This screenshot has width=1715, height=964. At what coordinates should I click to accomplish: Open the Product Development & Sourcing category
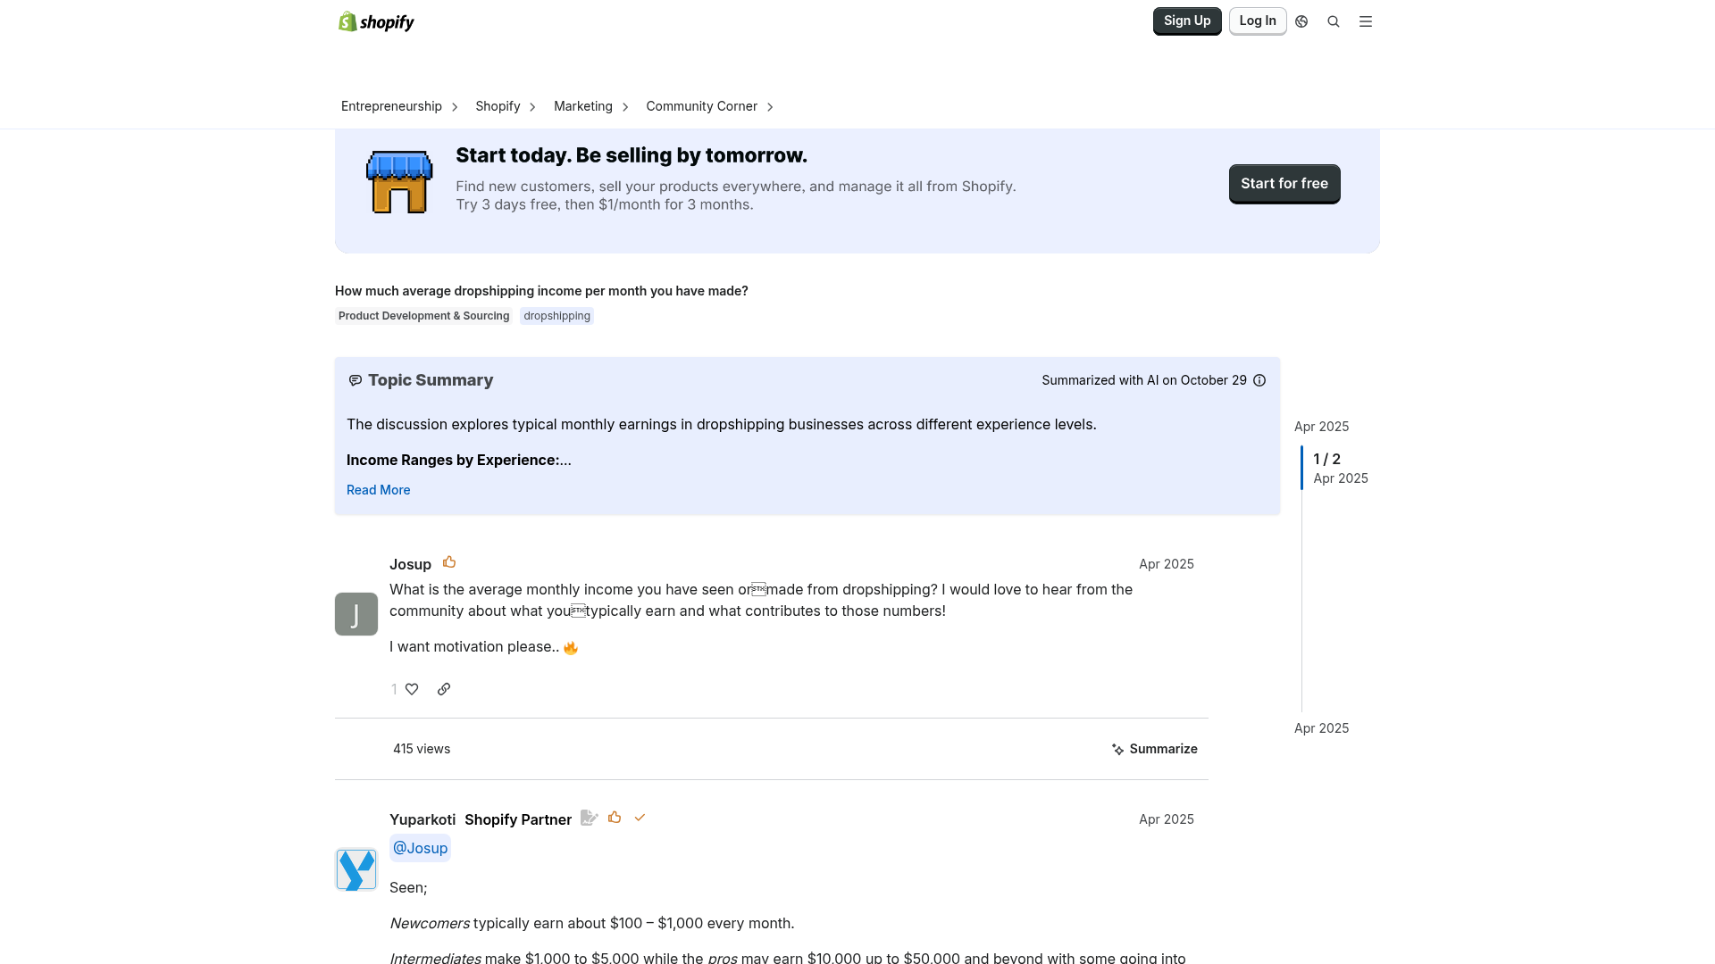tap(423, 316)
